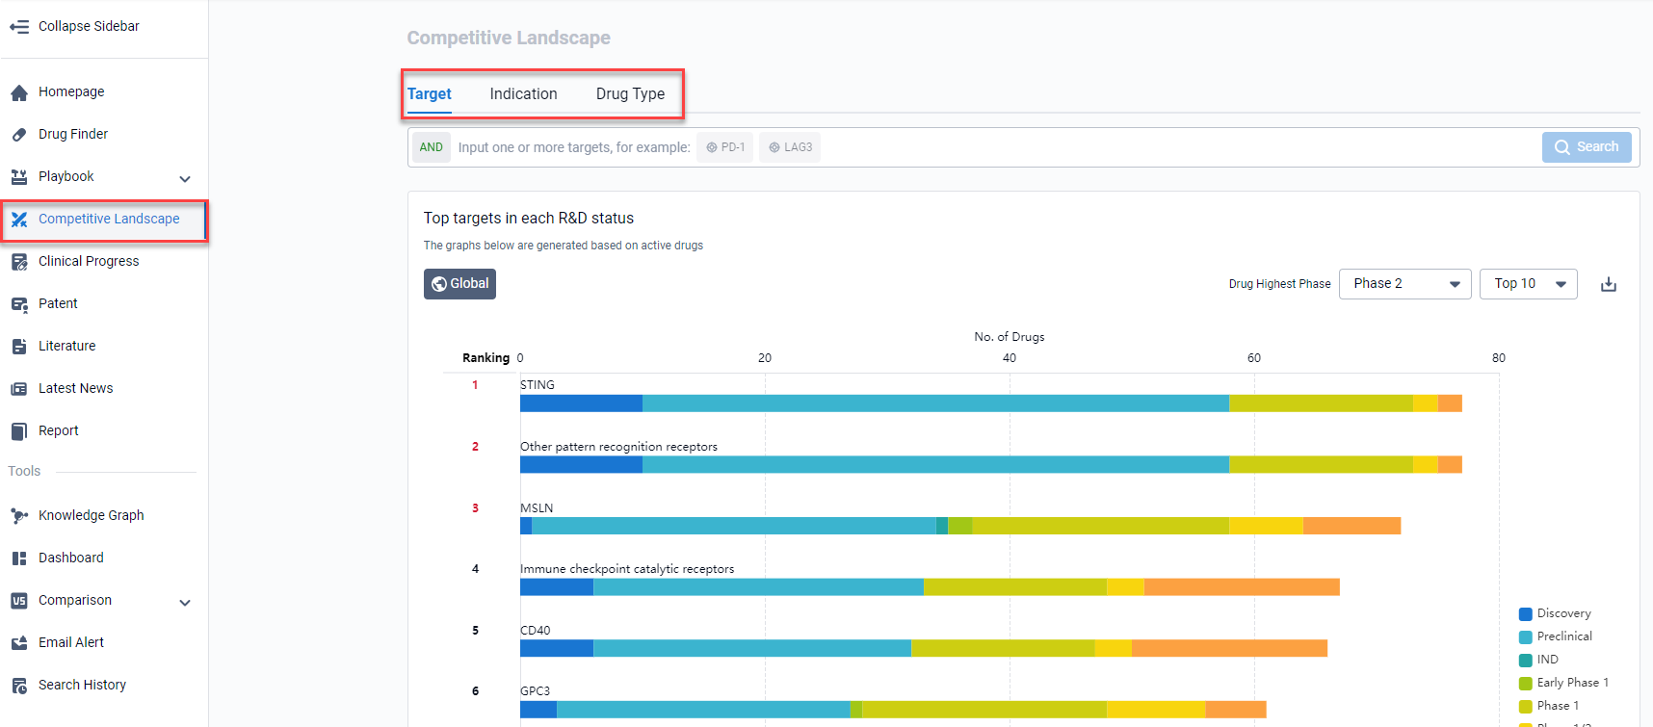The height and width of the screenshot is (727, 1653).
Task: Open Homepage via the house icon
Action: [x=19, y=92]
